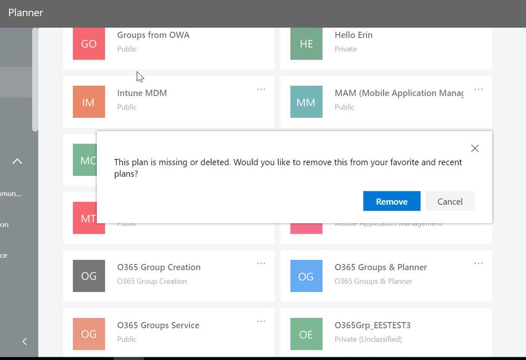526x360 pixels.
Task: Open the O365Grp_EESTEST3 plan title
Action: click(x=372, y=325)
